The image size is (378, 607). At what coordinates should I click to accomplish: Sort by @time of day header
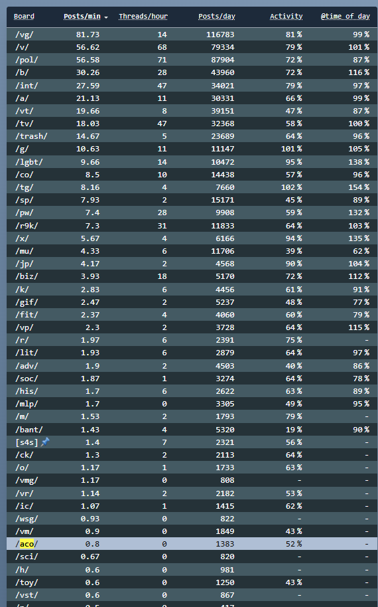click(x=345, y=16)
